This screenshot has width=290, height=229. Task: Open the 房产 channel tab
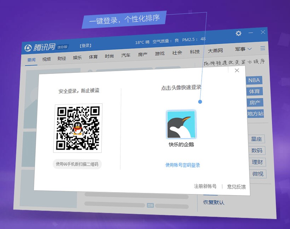[143, 54]
